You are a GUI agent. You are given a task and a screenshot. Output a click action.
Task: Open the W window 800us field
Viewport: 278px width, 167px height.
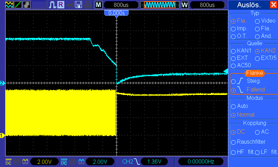[207, 5]
